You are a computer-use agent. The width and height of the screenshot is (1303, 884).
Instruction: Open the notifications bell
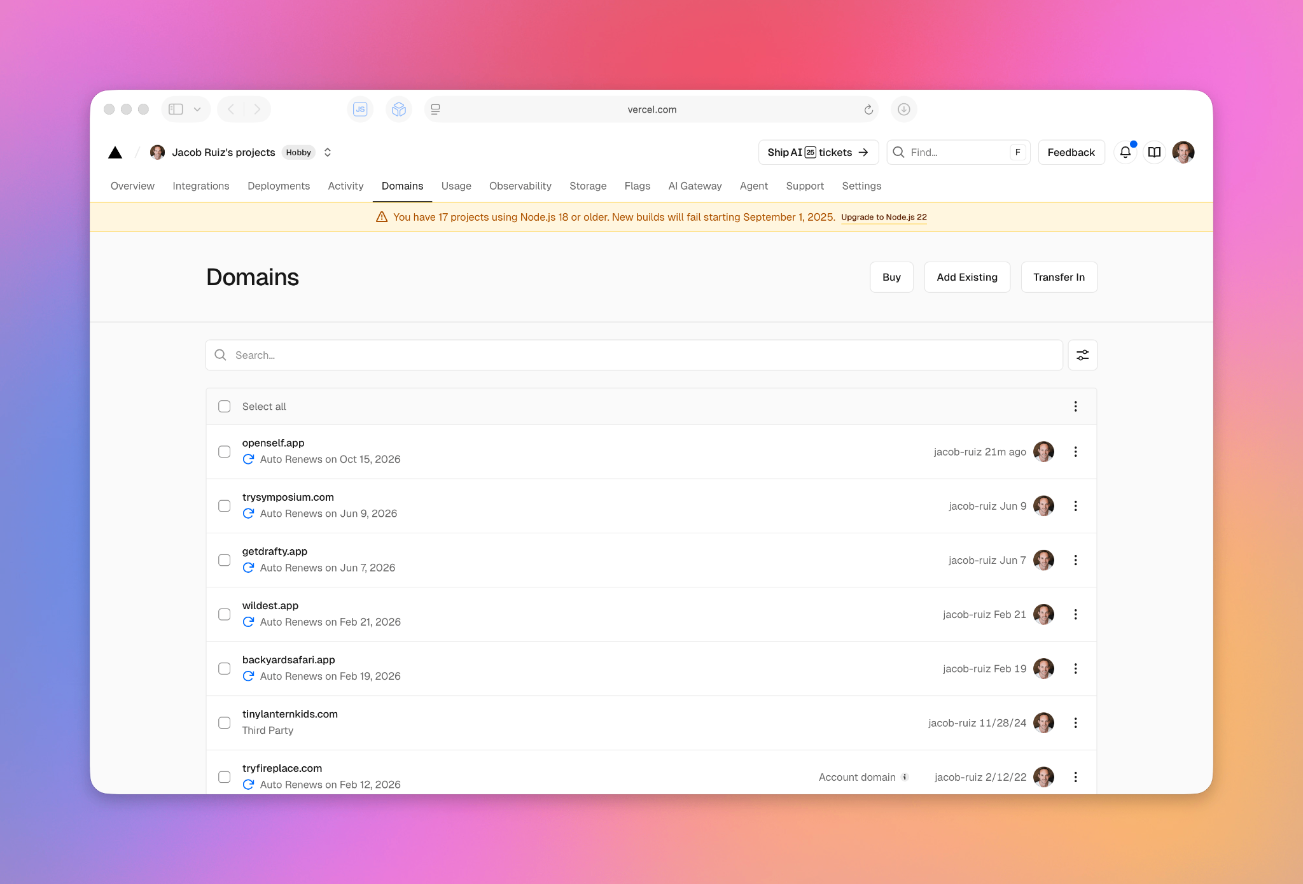pos(1125,152)
